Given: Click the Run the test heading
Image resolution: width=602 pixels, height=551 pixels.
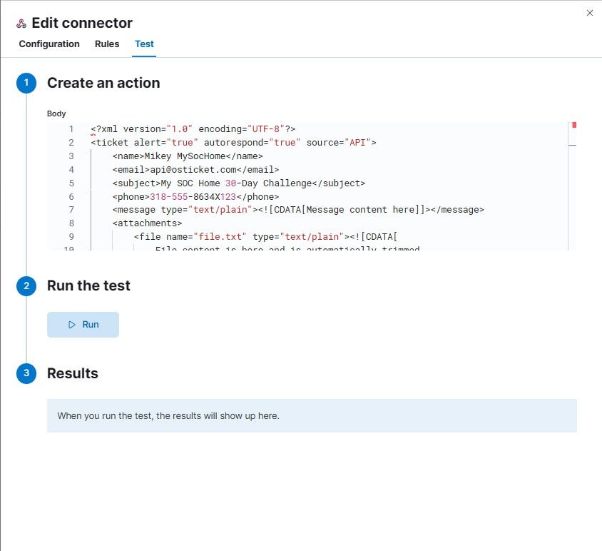Looking at the screenshot, I should click(x=88, y=286).
